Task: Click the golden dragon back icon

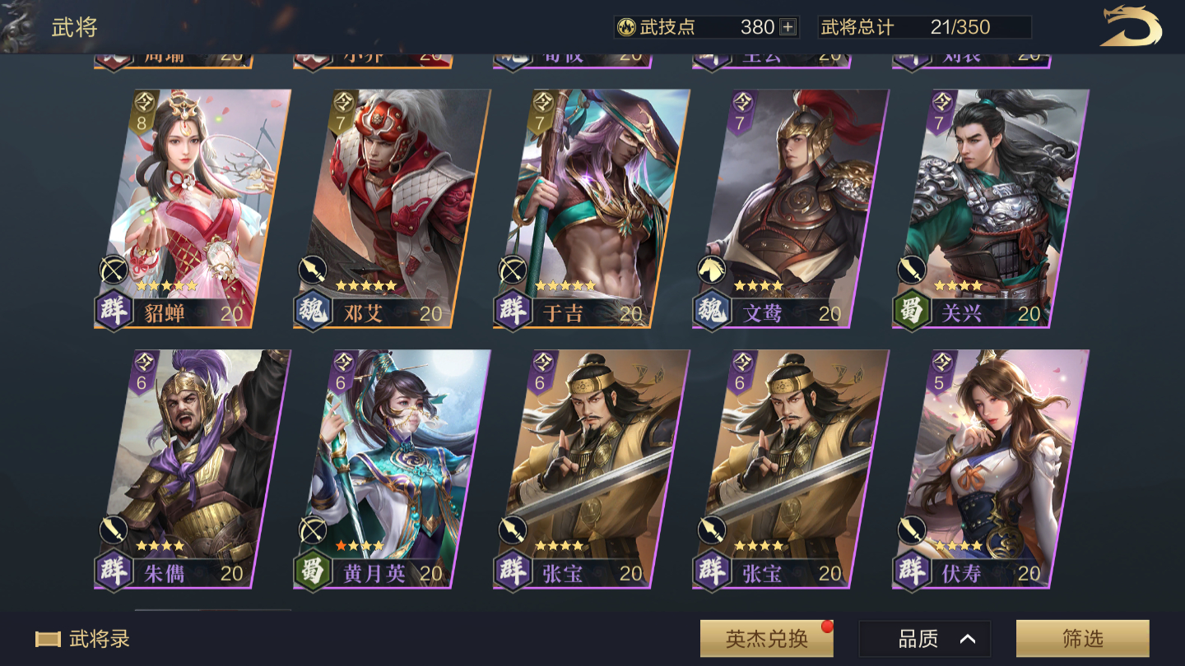Action: (1132, 27)
